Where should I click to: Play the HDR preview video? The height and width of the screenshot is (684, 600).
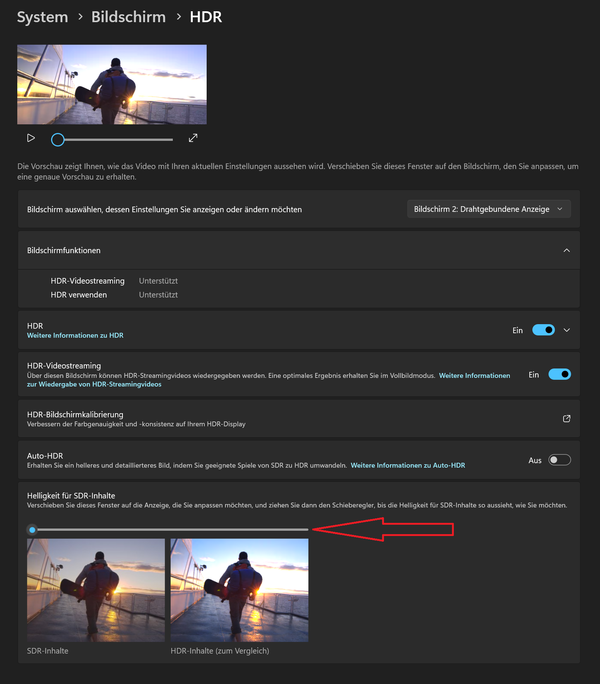[31, 138]
